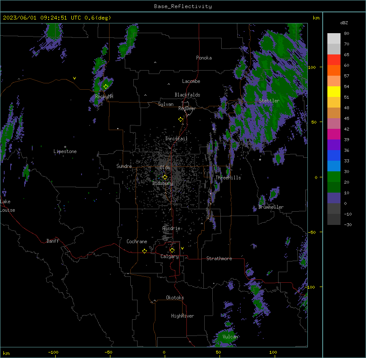This screenshot has width=366, height=358.
Task: Click the Base_Reflectivity title text
Action: pos(183,6)
